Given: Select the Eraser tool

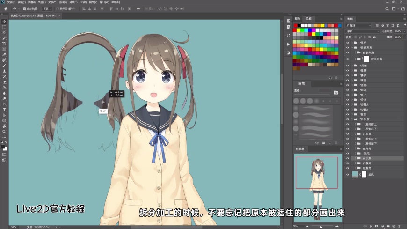Looking at the screenshot, I should (4, 82).
